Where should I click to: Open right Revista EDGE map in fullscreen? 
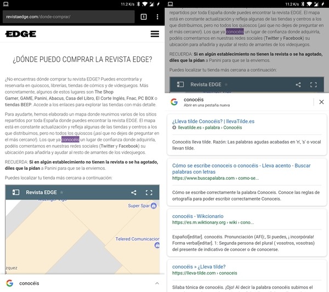pos(314,85)
